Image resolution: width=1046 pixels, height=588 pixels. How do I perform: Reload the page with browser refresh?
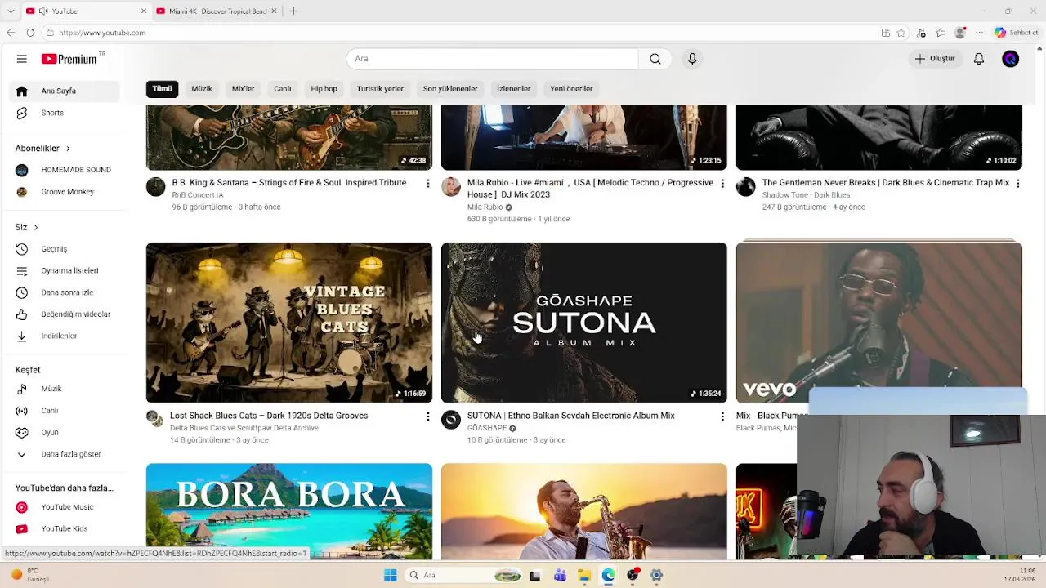point(30,33)
